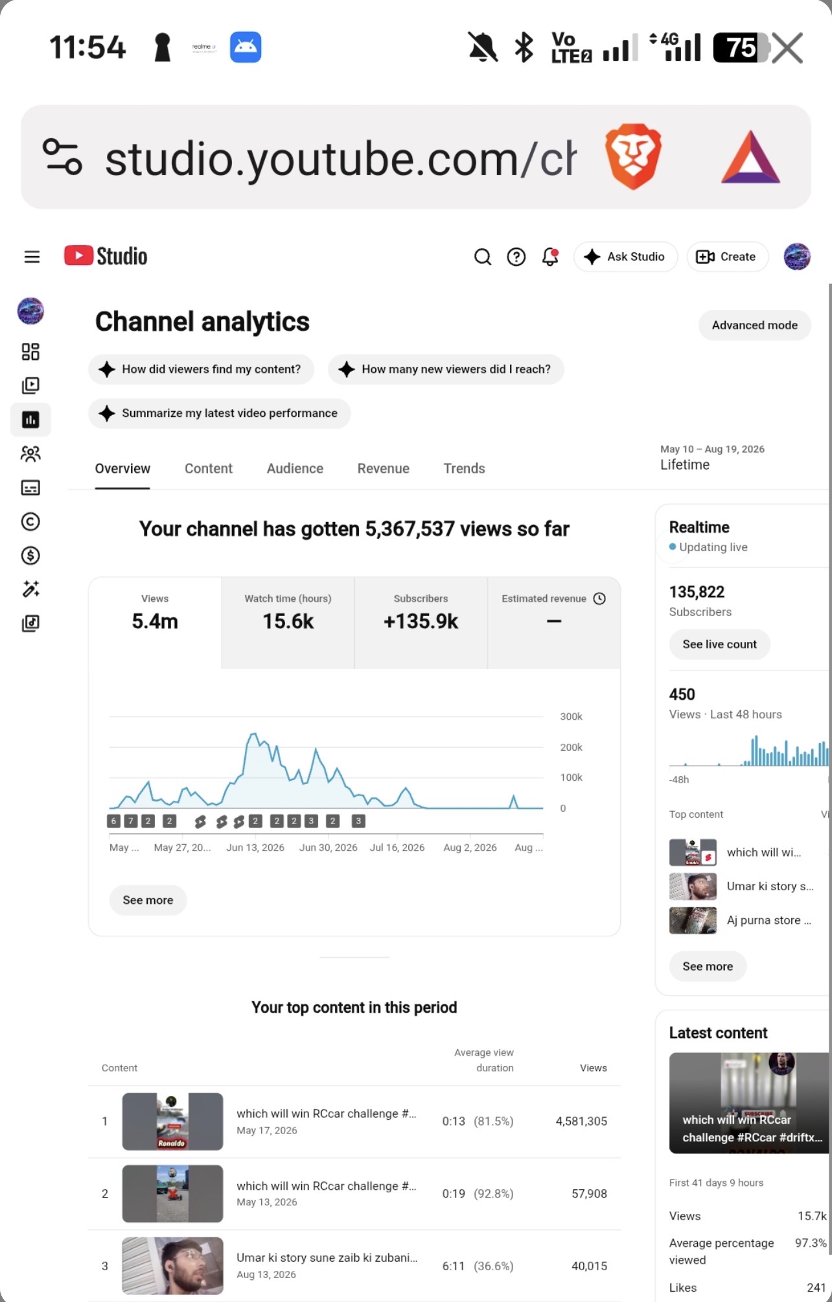Choose "Summarize my latest video performance" chip

click(219, 414)
